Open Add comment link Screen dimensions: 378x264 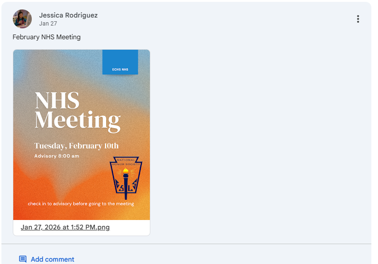pos(52,259)
